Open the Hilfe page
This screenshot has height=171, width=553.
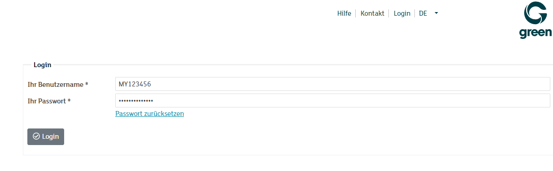point(344,13)
